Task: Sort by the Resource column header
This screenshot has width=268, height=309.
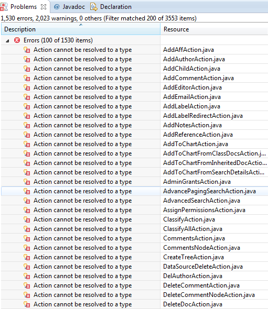Action: pos(214,29)
